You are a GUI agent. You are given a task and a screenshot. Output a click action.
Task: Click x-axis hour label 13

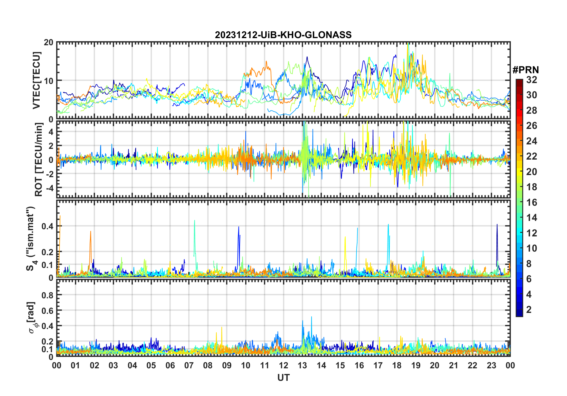tap(302, 365)
